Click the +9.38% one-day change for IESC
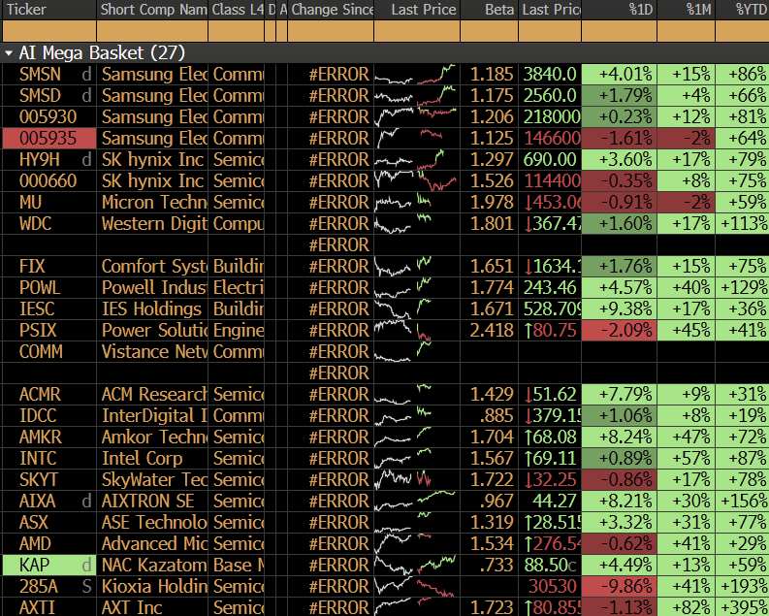 pos(619,309)
